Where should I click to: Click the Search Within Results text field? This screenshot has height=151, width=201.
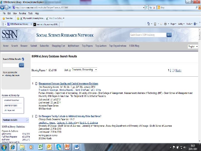(x=11, y=65)
